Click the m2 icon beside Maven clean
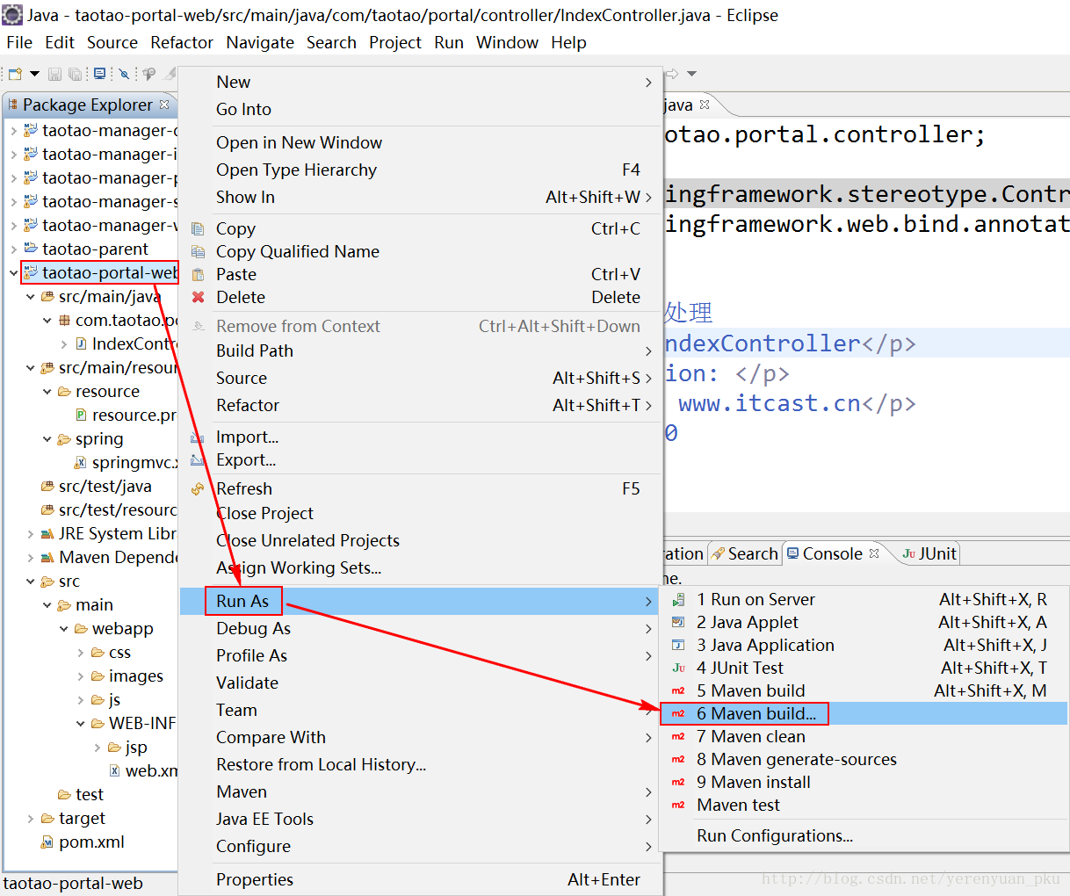The width and height of the screenshot is (1070, 896). tap(678, 736)
